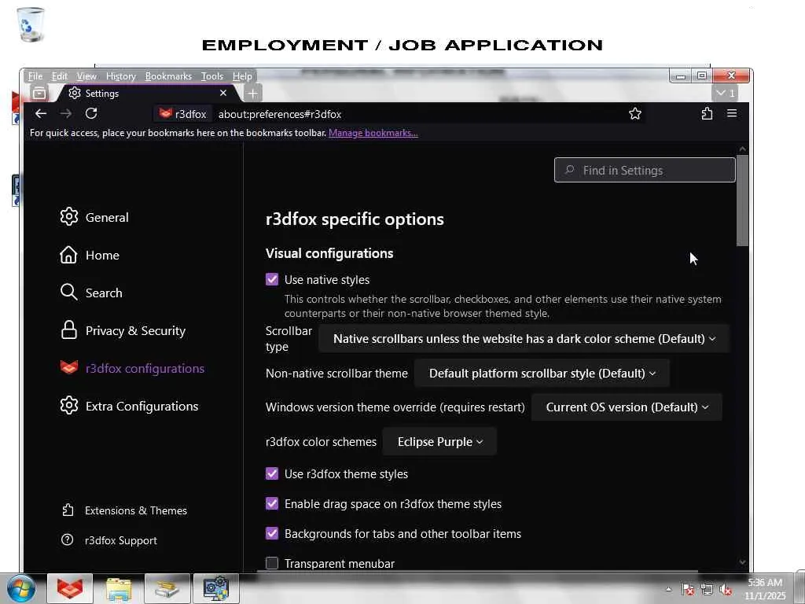The height and width of the screenshot is (604, 805).
Task: Toggle Enable drag space checkbox
Action: (x=272, y=504)
